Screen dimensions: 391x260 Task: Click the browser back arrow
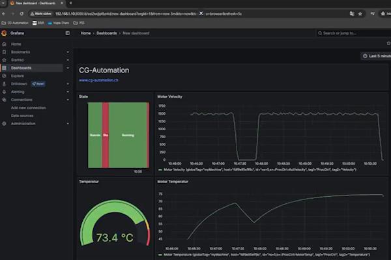pos(3,14)
